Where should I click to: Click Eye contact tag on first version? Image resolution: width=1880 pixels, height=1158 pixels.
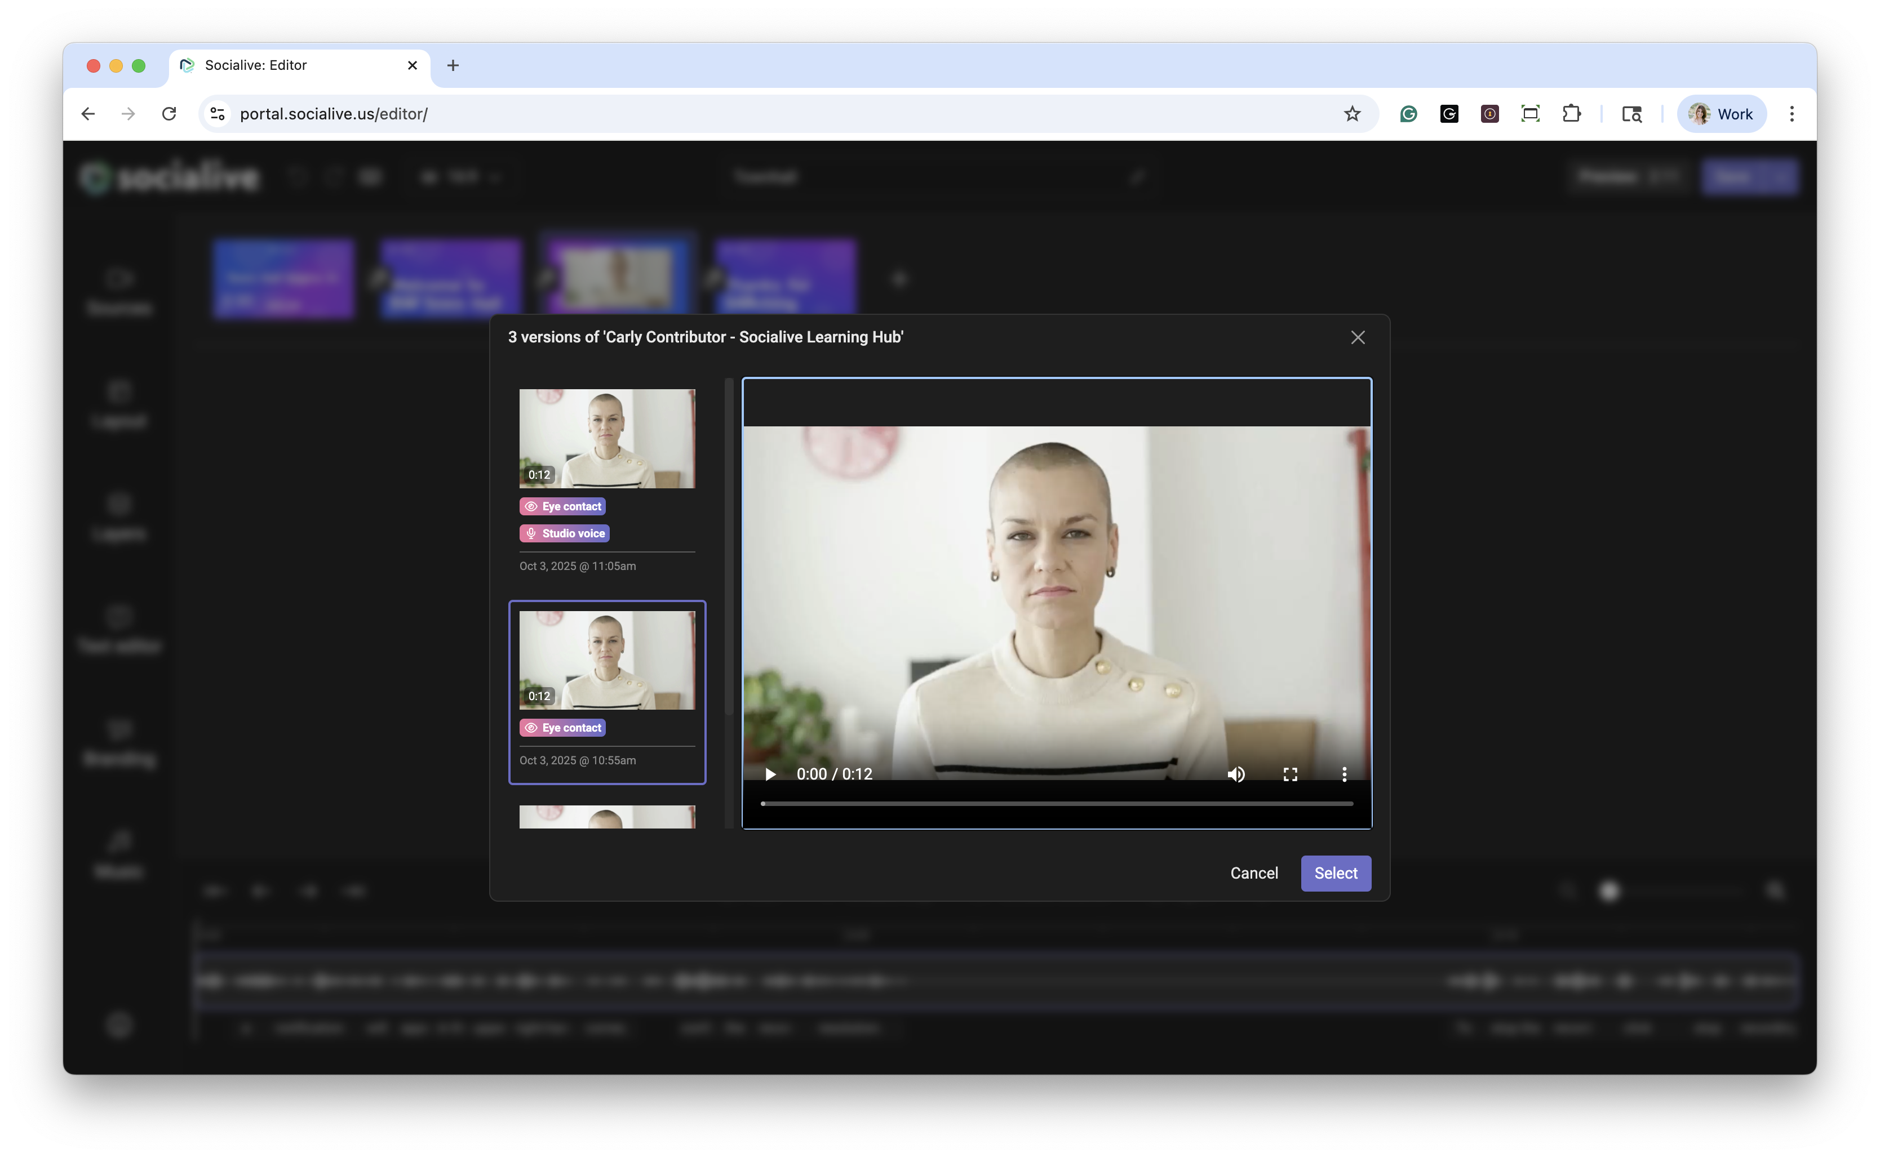click(563, 506)
